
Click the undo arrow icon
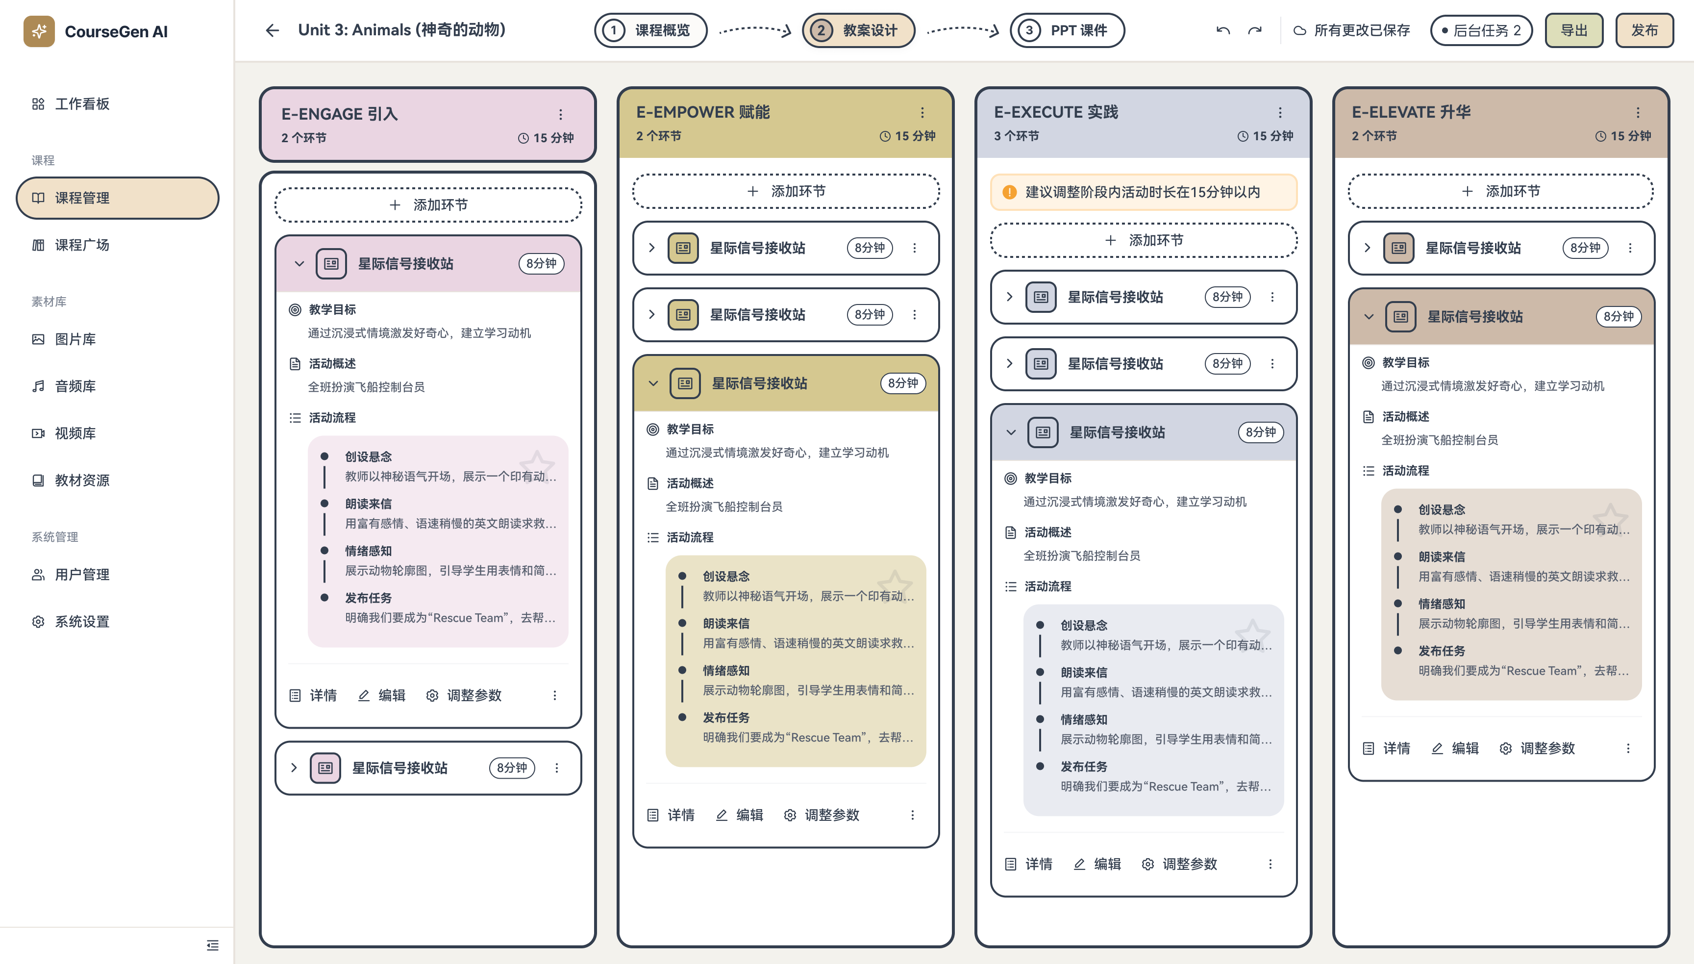coord(1223,30)
